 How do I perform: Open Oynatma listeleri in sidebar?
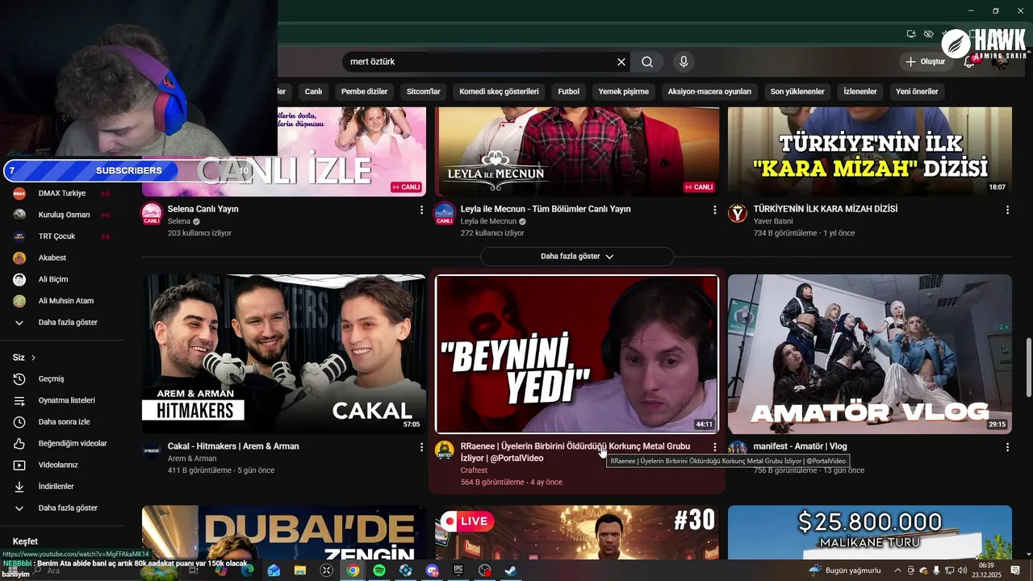click(65, 400)
